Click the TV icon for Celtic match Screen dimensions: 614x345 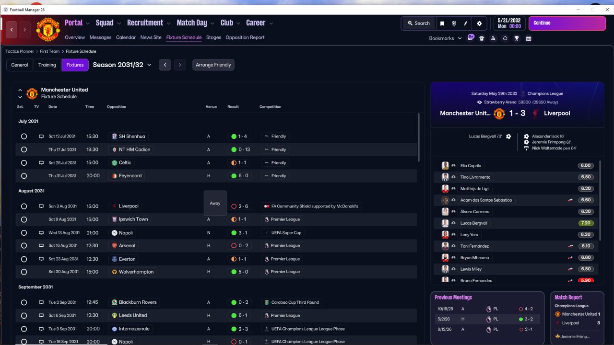point(41,163)
